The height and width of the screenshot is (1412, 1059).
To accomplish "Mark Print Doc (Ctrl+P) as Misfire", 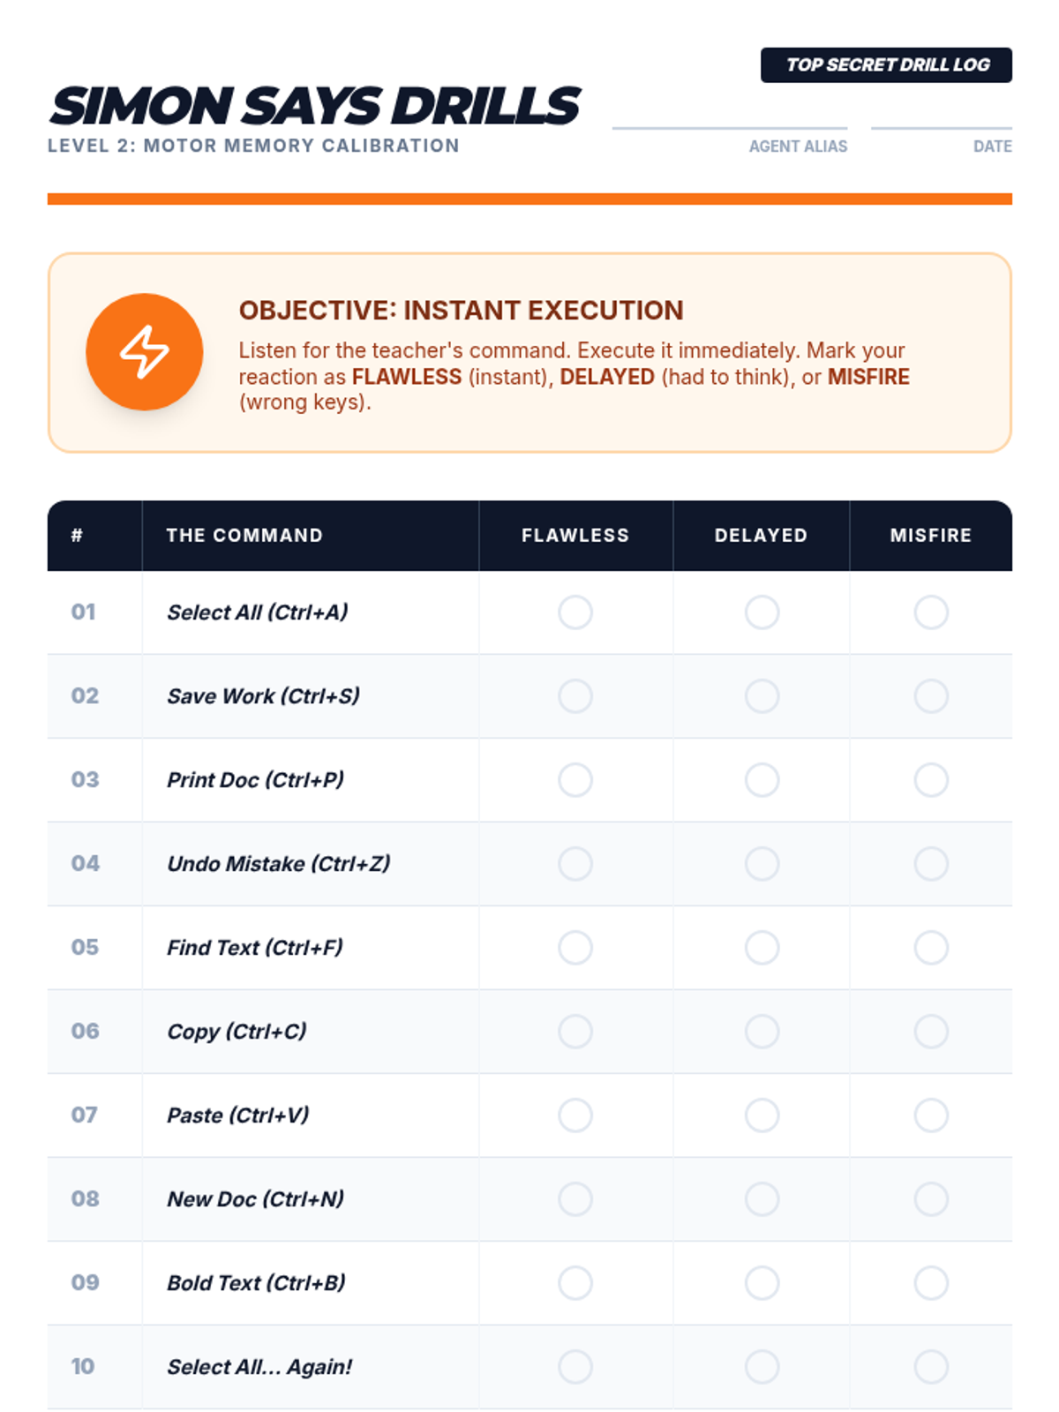I will click(931, 779).
